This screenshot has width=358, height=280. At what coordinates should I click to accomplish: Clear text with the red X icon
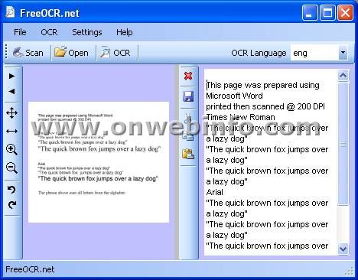pos(188,76)
